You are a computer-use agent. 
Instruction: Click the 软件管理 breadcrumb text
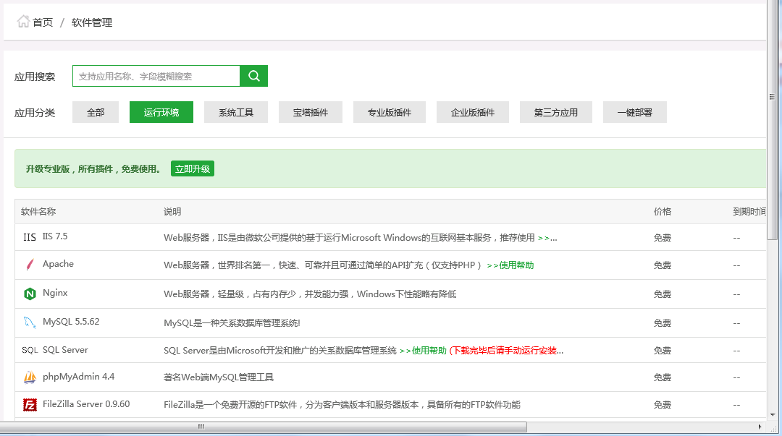tap(92, 22)
